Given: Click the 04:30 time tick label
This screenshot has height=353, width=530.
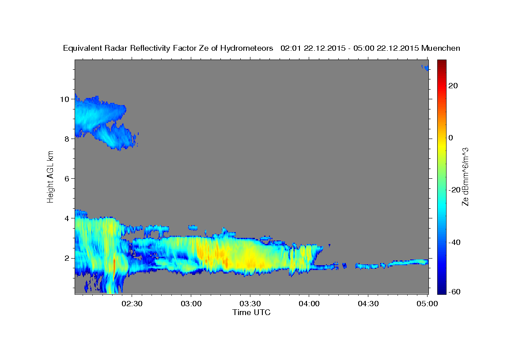Looking at the screenshot, I should coord(368,304).
